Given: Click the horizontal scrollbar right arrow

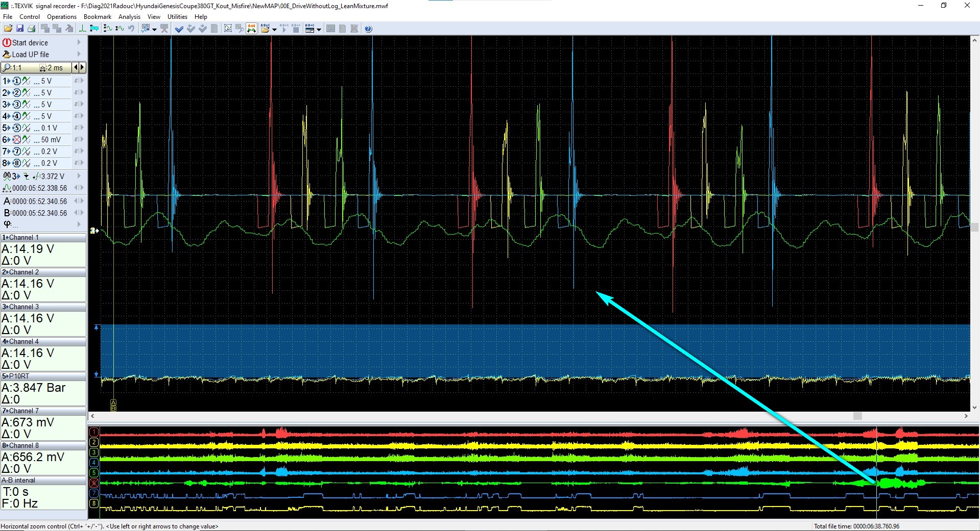Looking at the screenshot, I should (x=966, y=416).
